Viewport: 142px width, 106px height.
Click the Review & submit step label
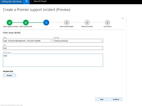tap(87, 26)
